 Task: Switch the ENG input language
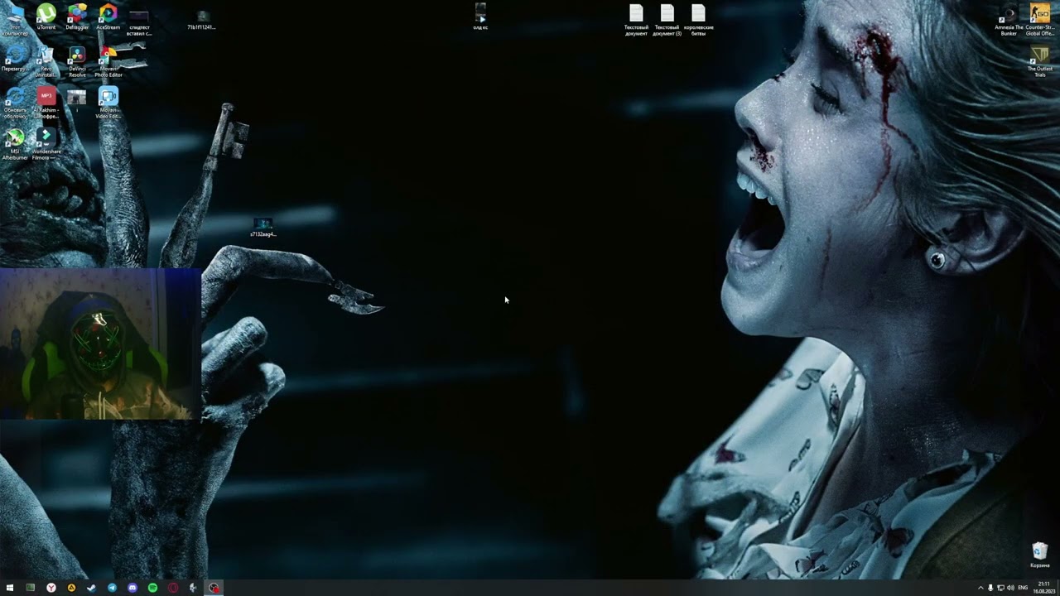click(1023, 588)
